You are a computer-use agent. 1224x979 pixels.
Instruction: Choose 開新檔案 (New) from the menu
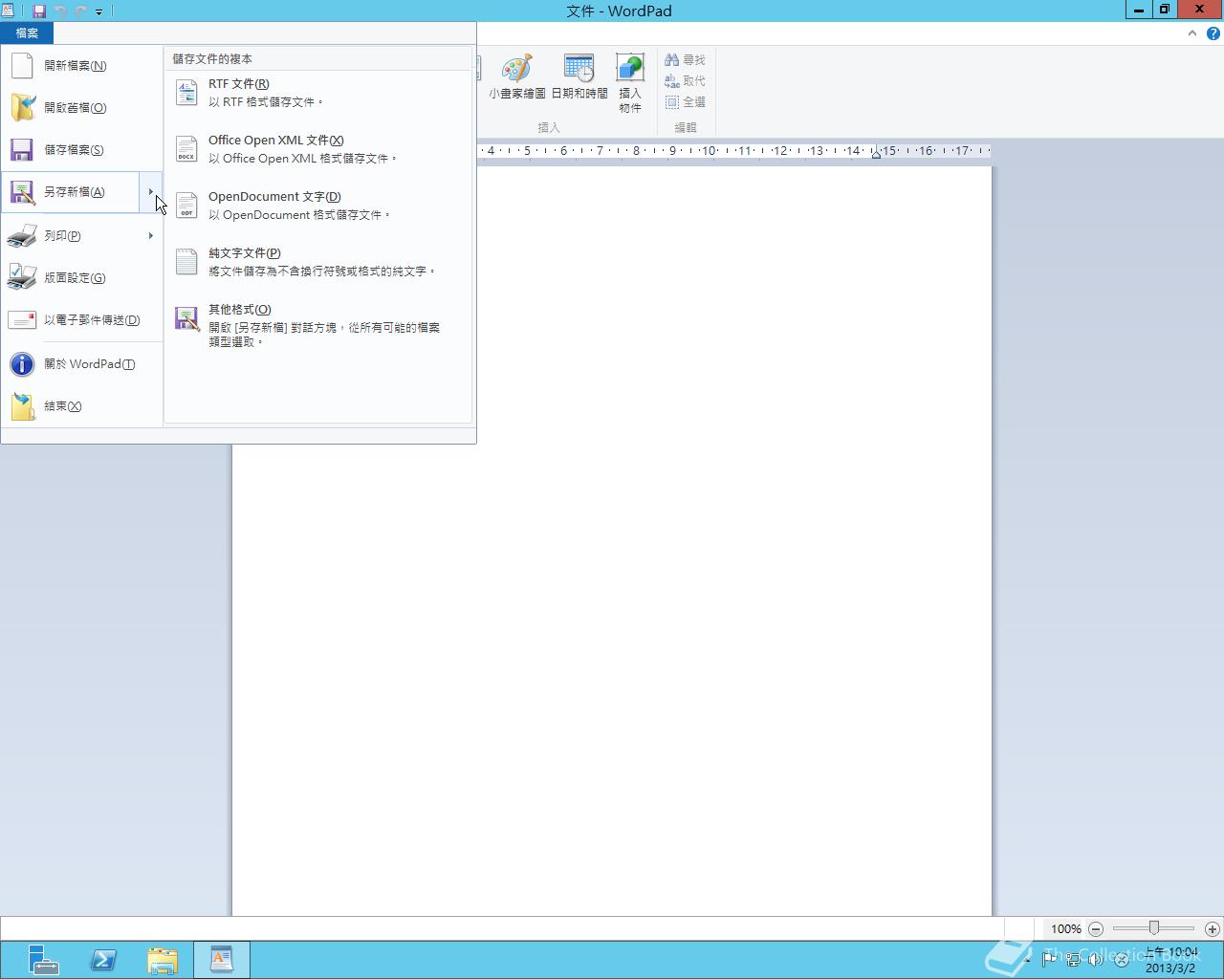(x=81, y=66)
